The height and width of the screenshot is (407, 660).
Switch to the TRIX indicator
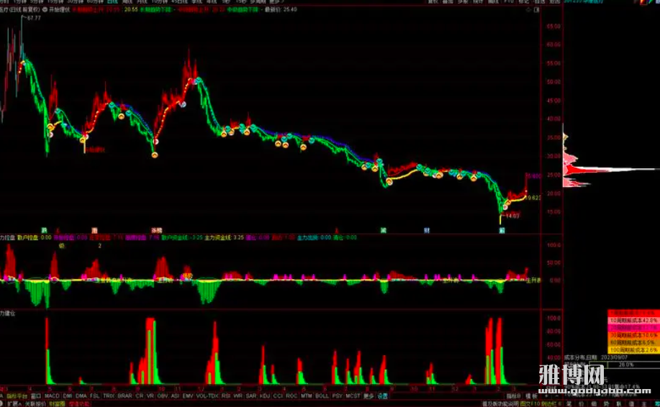pos(109,395)
